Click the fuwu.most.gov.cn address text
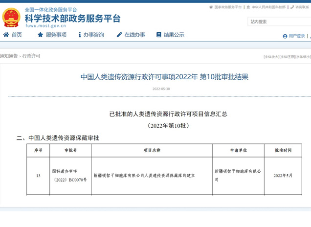Image resolution: width=311 pixels, height=227 pixels. (45, 25)
